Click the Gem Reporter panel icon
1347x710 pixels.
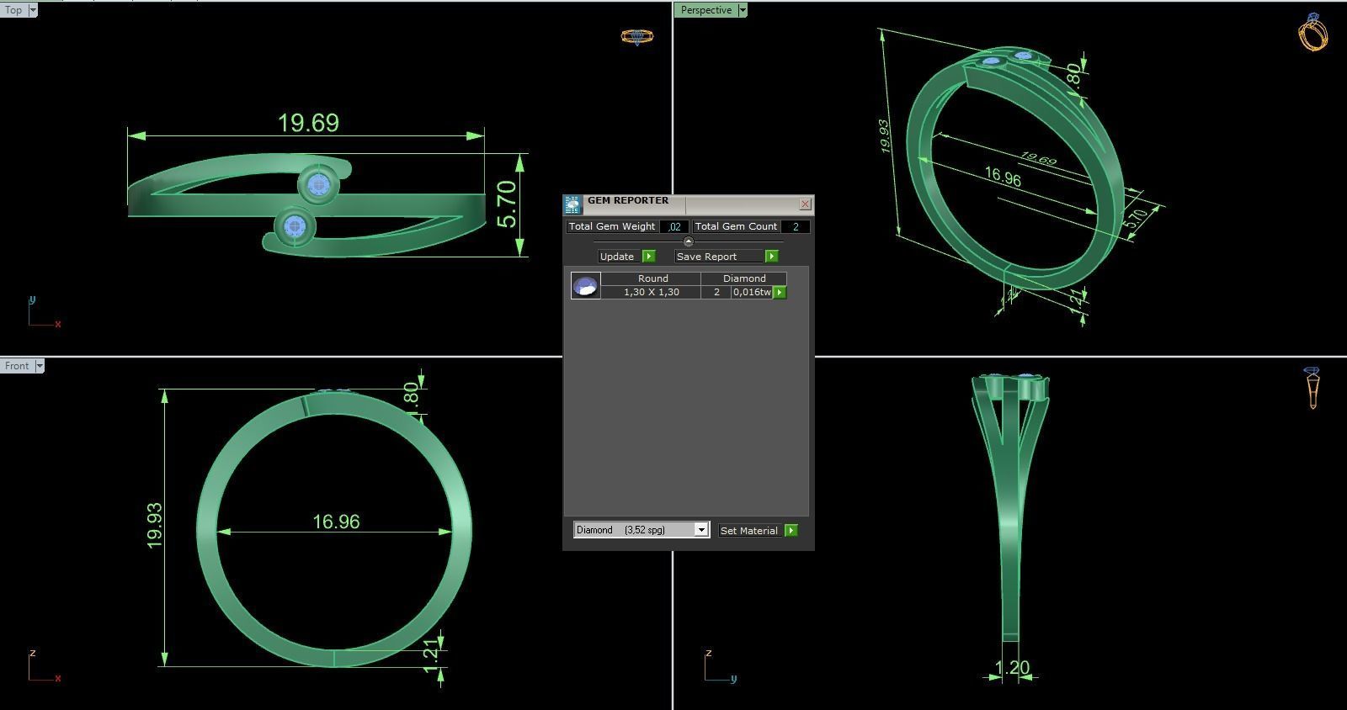pyautogui.click(x=572, y=205)
